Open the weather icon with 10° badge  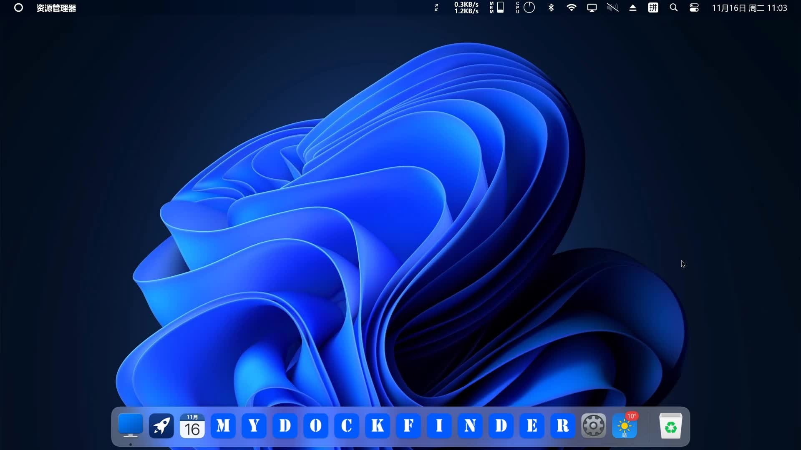pyautogui.click(x=624, y=426)
